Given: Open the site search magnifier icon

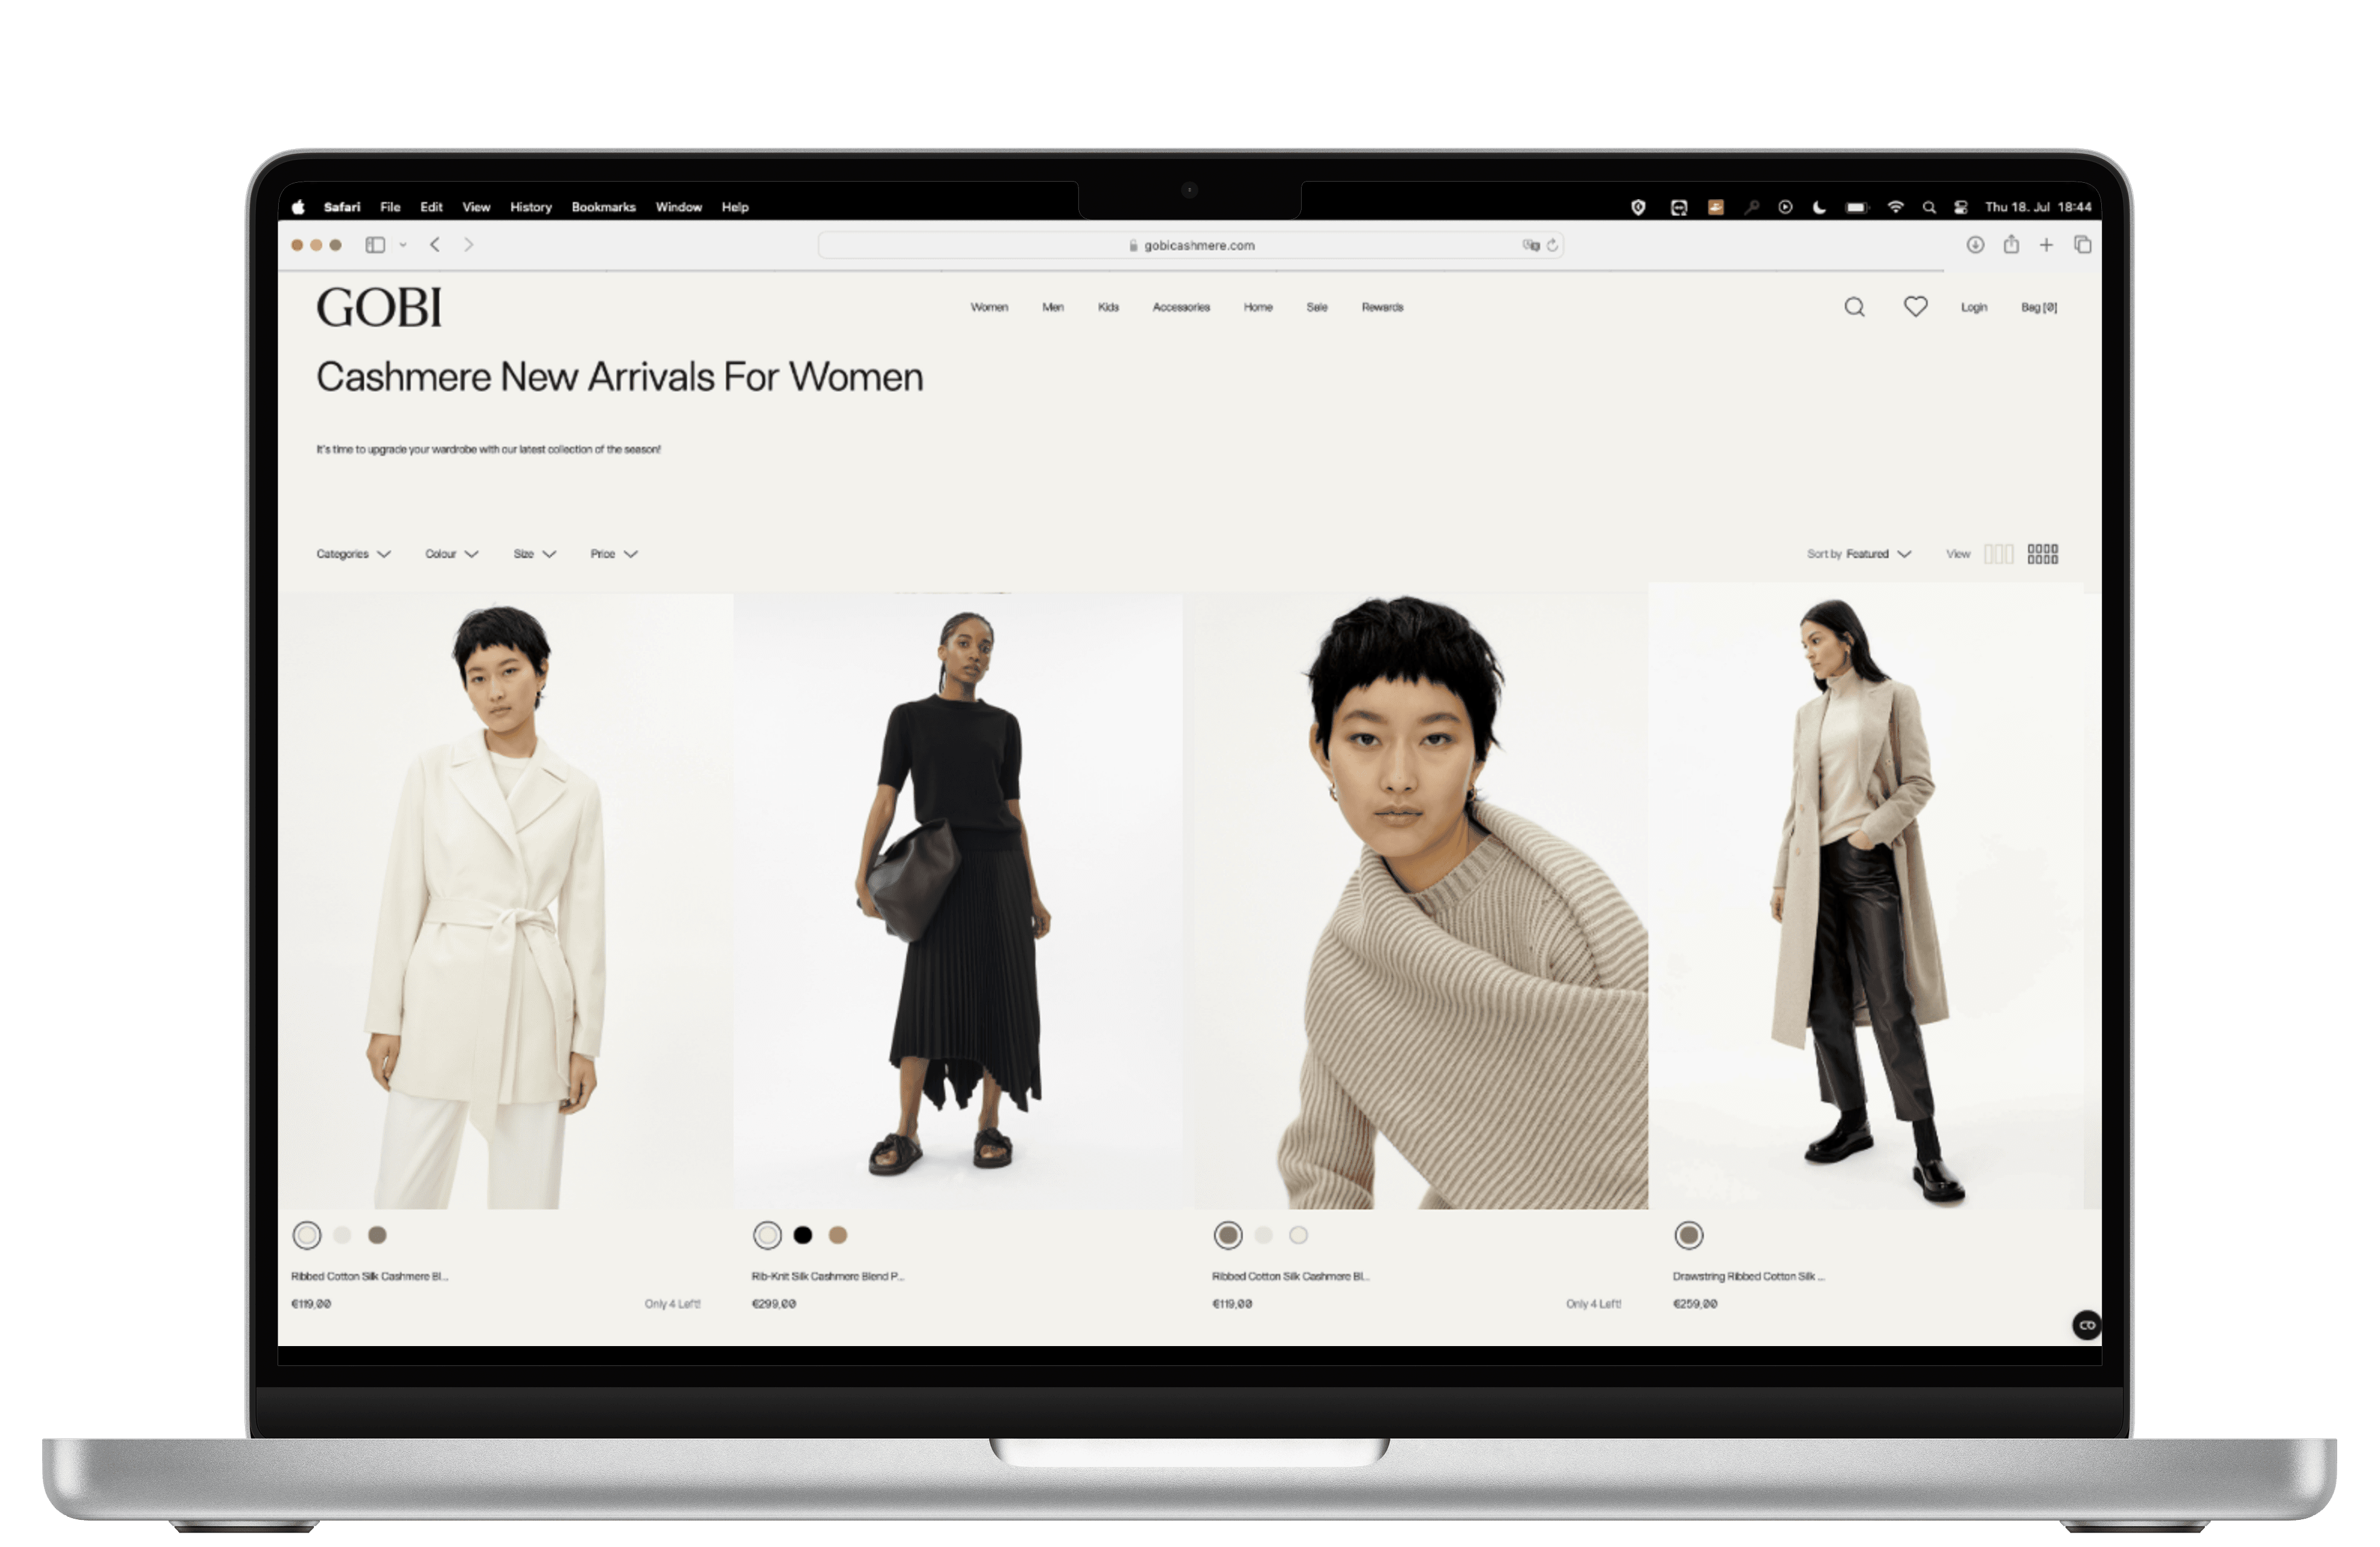Looking at the screenshot, I should pos(1854,307).
